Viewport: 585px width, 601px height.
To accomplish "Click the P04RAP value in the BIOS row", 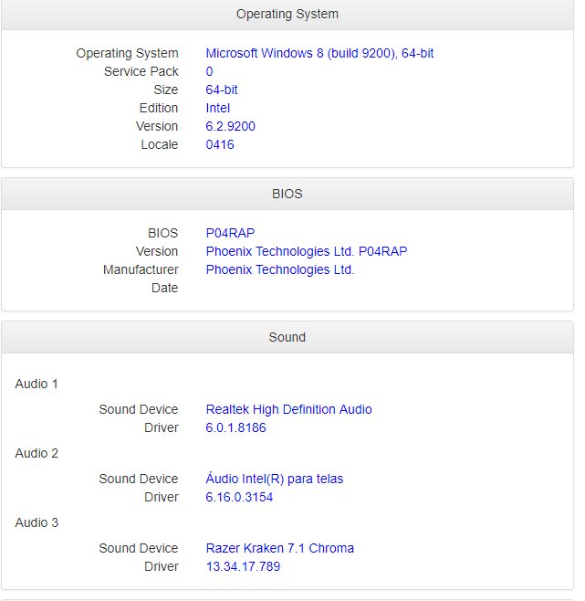I will tap(230, 233).
